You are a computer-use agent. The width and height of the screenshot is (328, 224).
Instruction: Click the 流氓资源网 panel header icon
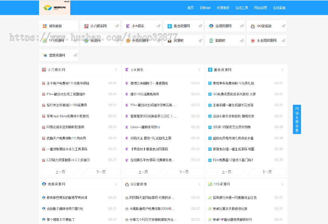(44, 184)
